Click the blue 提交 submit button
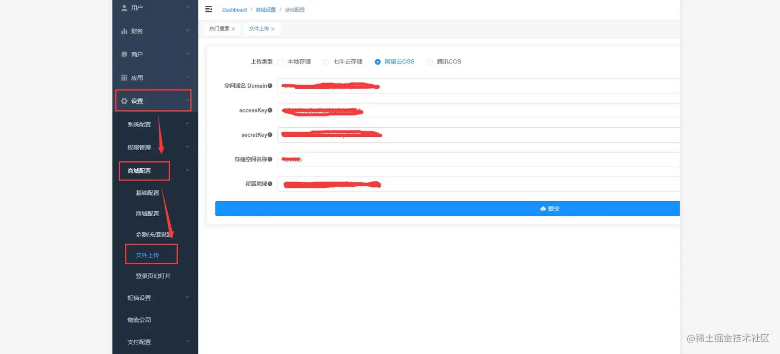 pyautogui.click(x=447, y=208)
